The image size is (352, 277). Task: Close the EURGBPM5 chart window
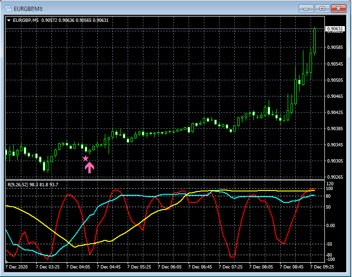339,8
